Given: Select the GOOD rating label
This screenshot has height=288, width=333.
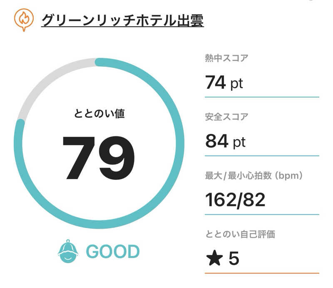Looking at the screenshot, I should (113, 252).
